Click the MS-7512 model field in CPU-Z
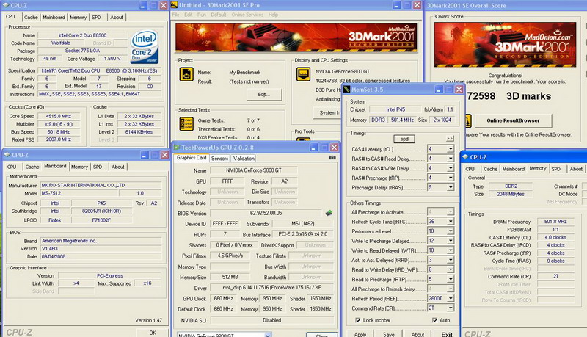Screen dimensions: 587x337 79,193
